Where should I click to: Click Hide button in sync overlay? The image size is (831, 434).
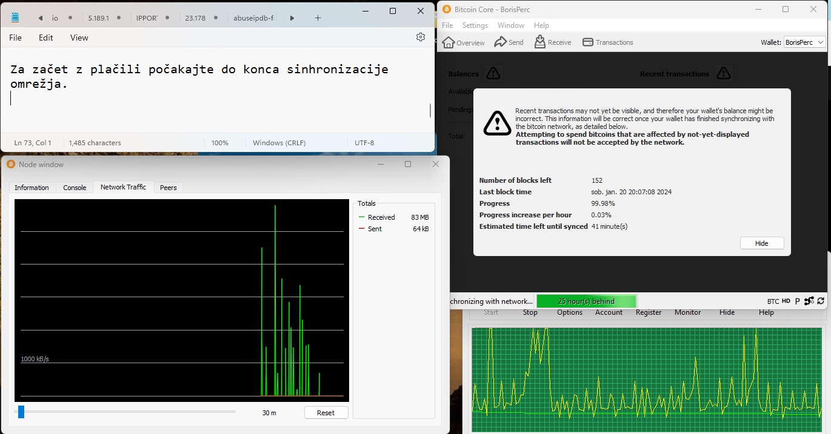762,243
